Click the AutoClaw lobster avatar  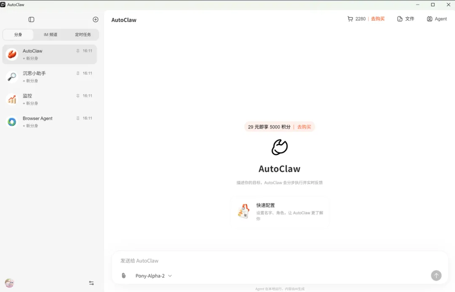(x=12, y=54)
